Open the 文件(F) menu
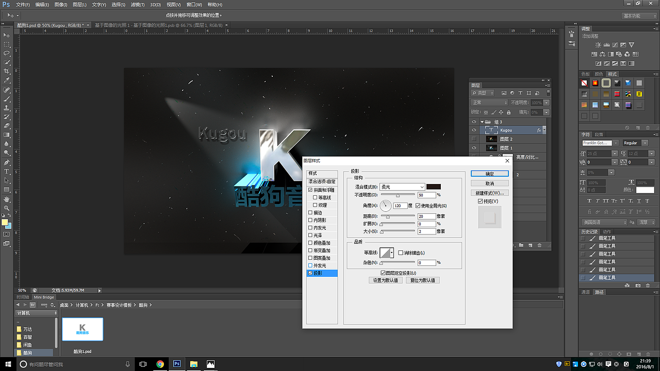 coord(23,5)
